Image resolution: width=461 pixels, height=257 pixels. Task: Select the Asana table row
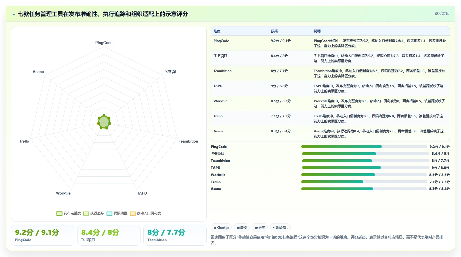330,133
